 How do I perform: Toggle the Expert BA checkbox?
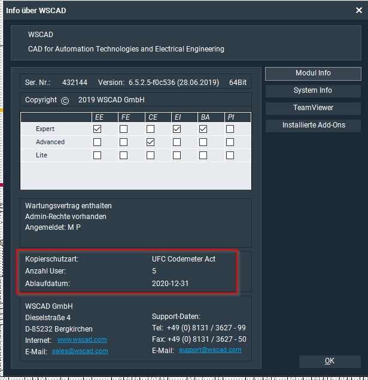203,129
